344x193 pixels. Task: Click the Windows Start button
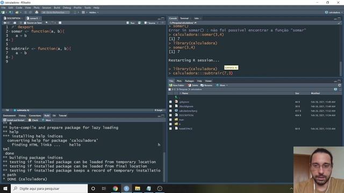click(x=5, y=188)
